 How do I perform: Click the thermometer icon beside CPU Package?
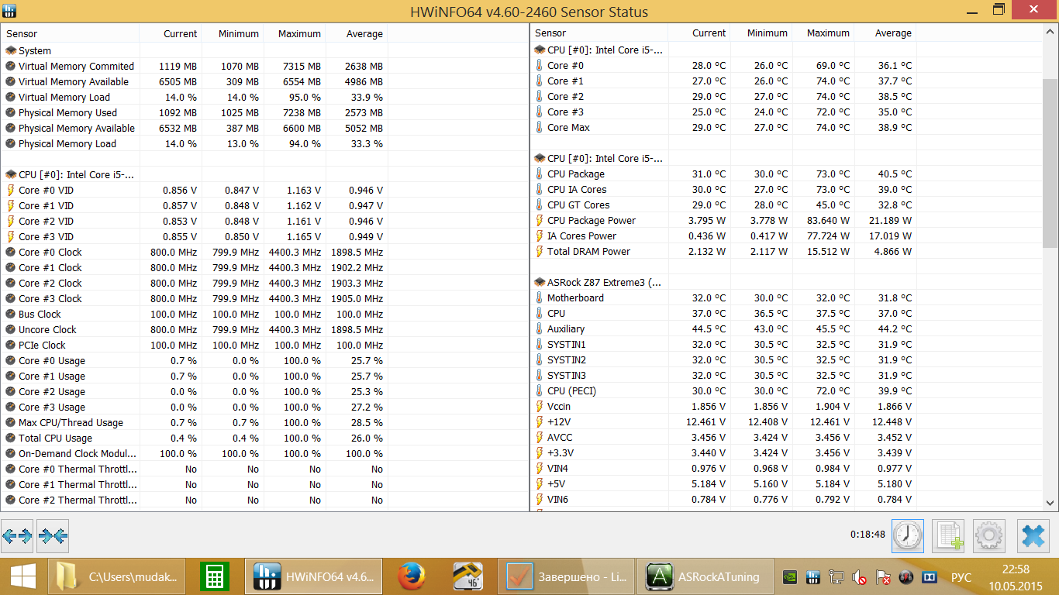[x=540, y=174]
